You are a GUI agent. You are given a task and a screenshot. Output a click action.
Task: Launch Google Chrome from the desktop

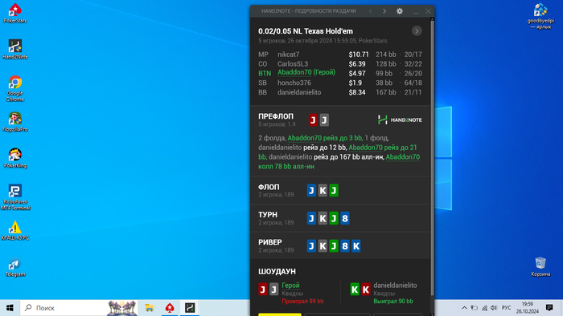point(15,88)
